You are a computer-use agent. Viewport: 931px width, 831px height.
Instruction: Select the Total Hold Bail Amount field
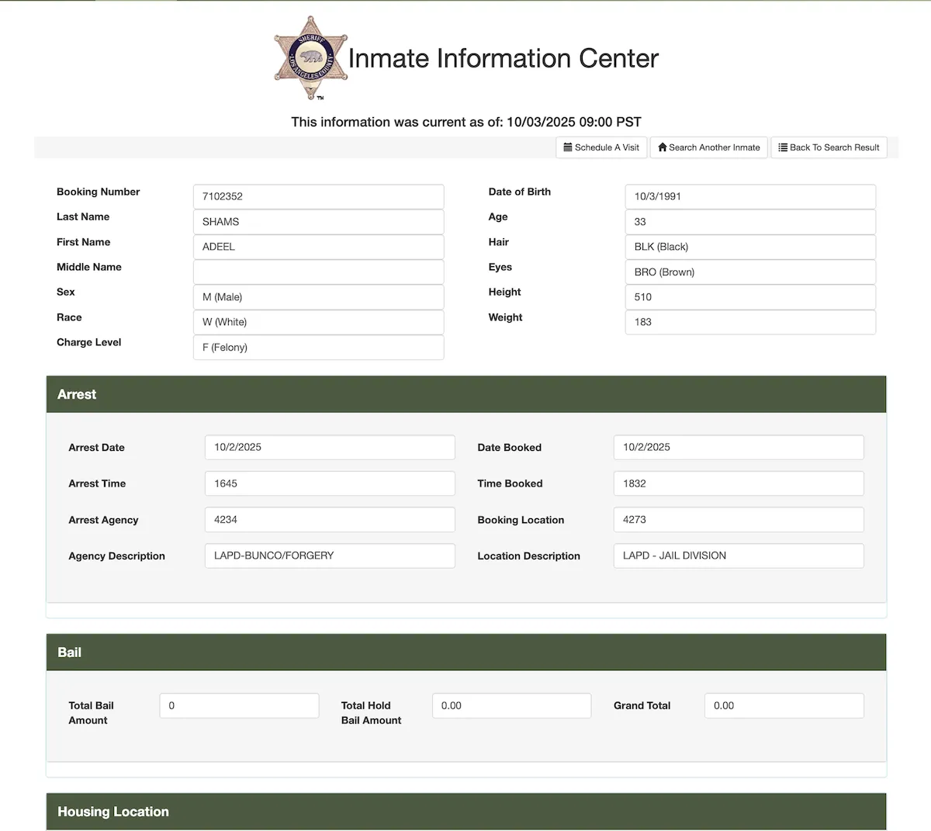tap(511, 705)
